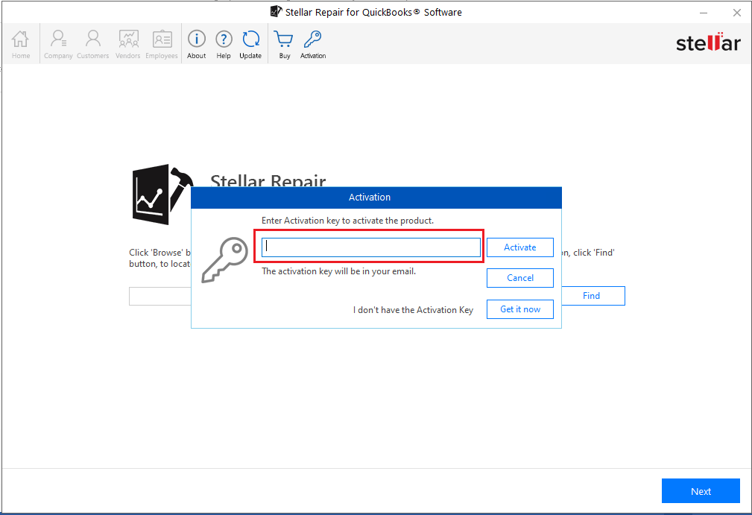
Task: Close the Stellar Repair window
Action: coord(737,13)
